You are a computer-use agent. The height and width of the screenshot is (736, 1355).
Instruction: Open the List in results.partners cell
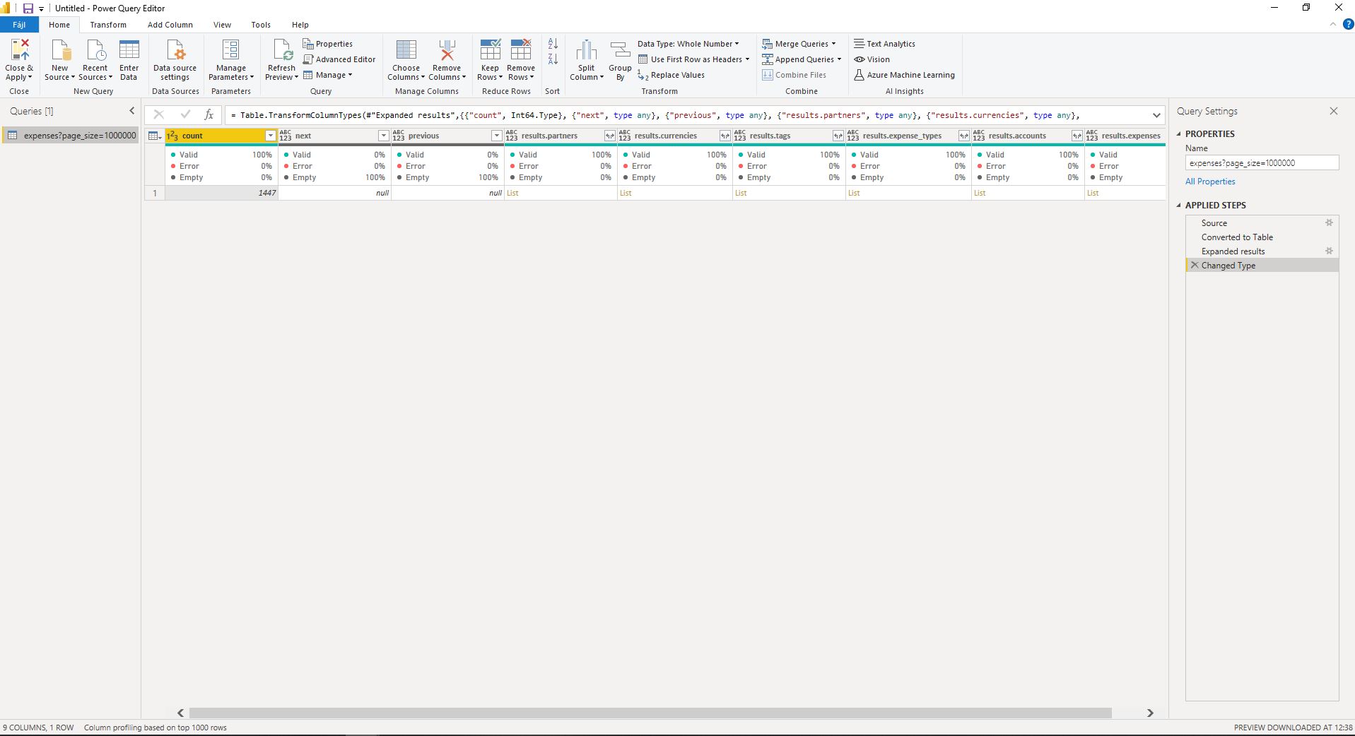point(512,193)
